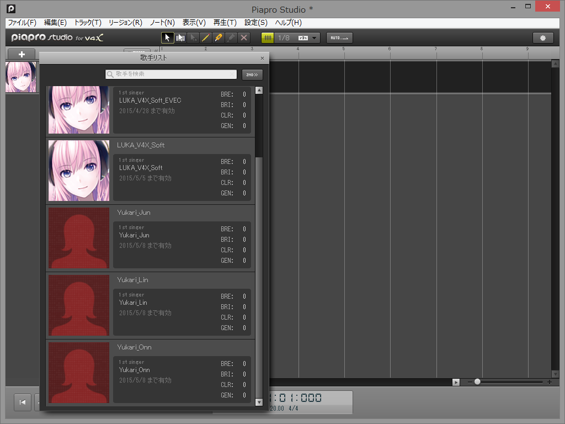Click the AUTO scroll button
This screenshot has height=424, width=565.
coord(339,38)
